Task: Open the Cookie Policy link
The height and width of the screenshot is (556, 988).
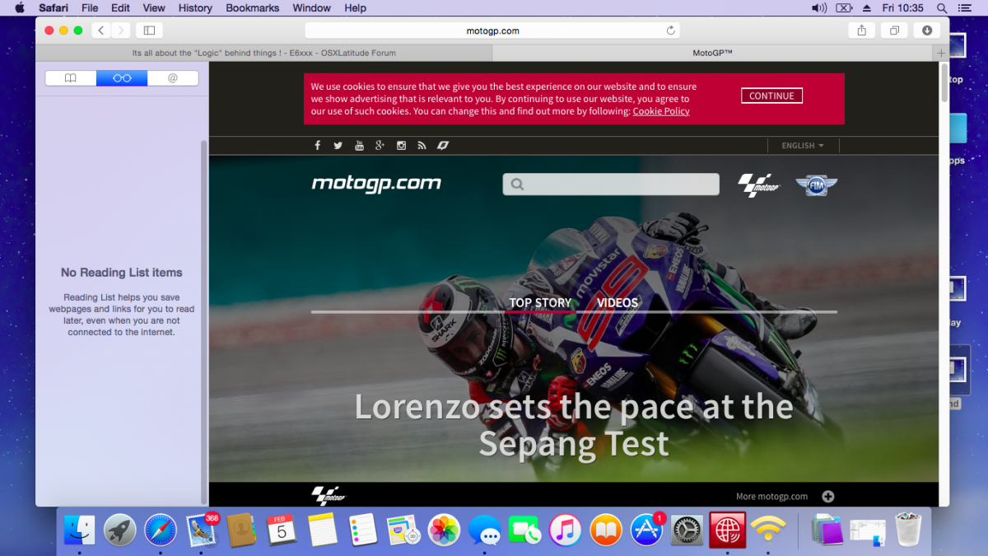Action: tap(661, 111)
